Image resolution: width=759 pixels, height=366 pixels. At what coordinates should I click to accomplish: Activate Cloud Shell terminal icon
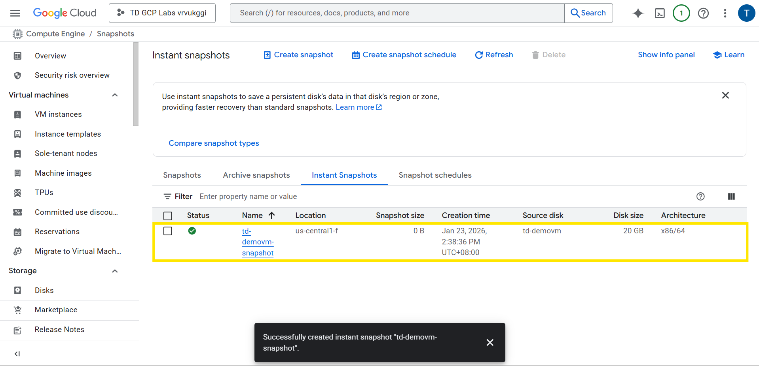pyautogui.click(x=660, y=13)
